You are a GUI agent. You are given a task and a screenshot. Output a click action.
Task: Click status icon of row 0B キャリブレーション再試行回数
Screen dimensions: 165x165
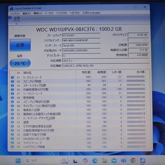point(13,106)
